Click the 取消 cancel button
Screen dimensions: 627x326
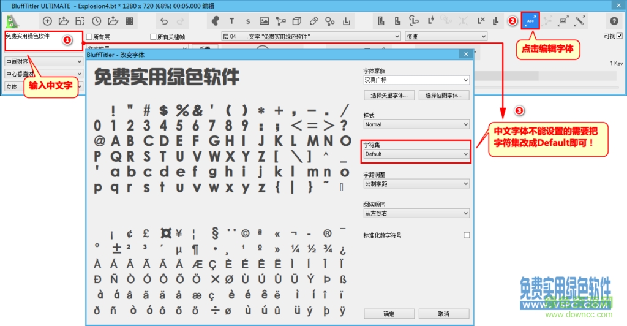[443, 314]
